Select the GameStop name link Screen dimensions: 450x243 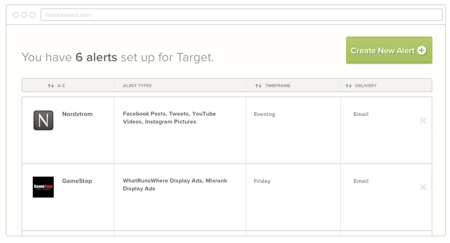tap(77, 181)
